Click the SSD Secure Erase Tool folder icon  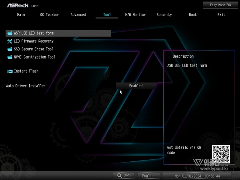10,49
